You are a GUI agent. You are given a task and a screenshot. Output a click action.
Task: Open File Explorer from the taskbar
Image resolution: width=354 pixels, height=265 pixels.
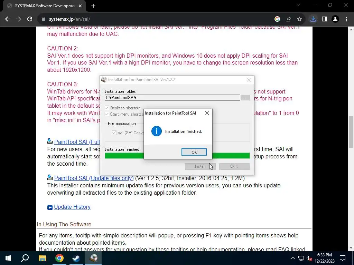click(x=42, y=258)
